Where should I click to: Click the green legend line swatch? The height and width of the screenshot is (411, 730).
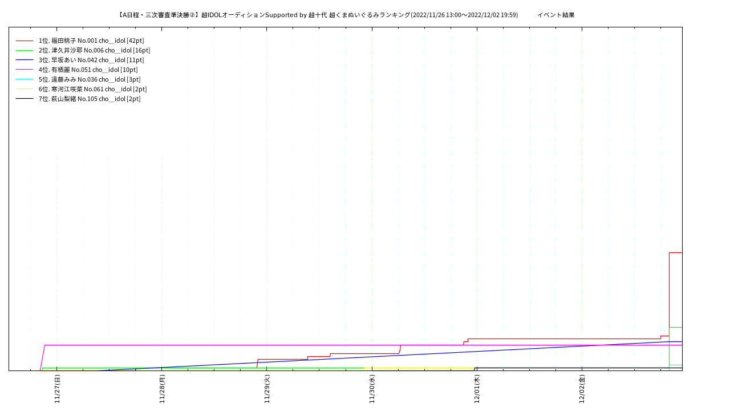point(25,50)
